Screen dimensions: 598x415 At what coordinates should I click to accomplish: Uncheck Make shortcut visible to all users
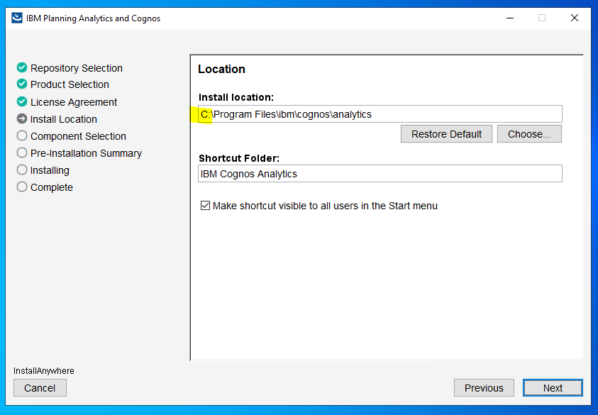click(x=205, y=206)
